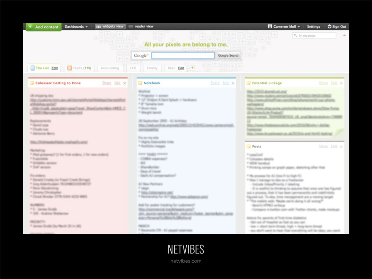Edit the Posts widget

(334, 146)
